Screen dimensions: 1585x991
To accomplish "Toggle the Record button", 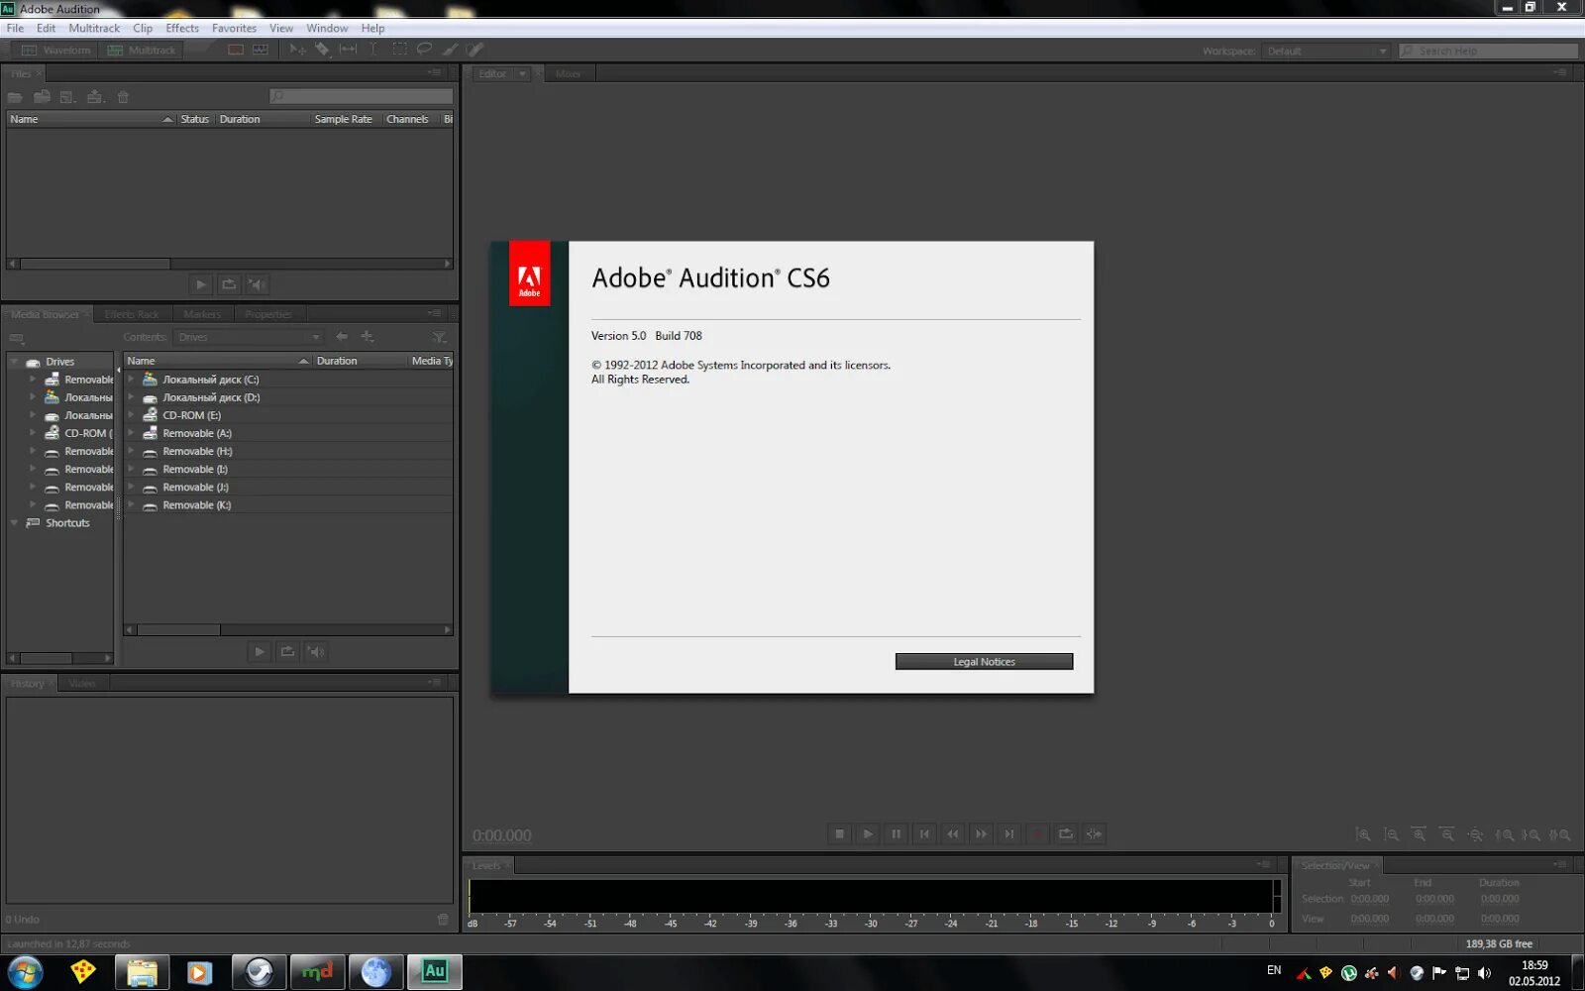I will point(1037,833).
